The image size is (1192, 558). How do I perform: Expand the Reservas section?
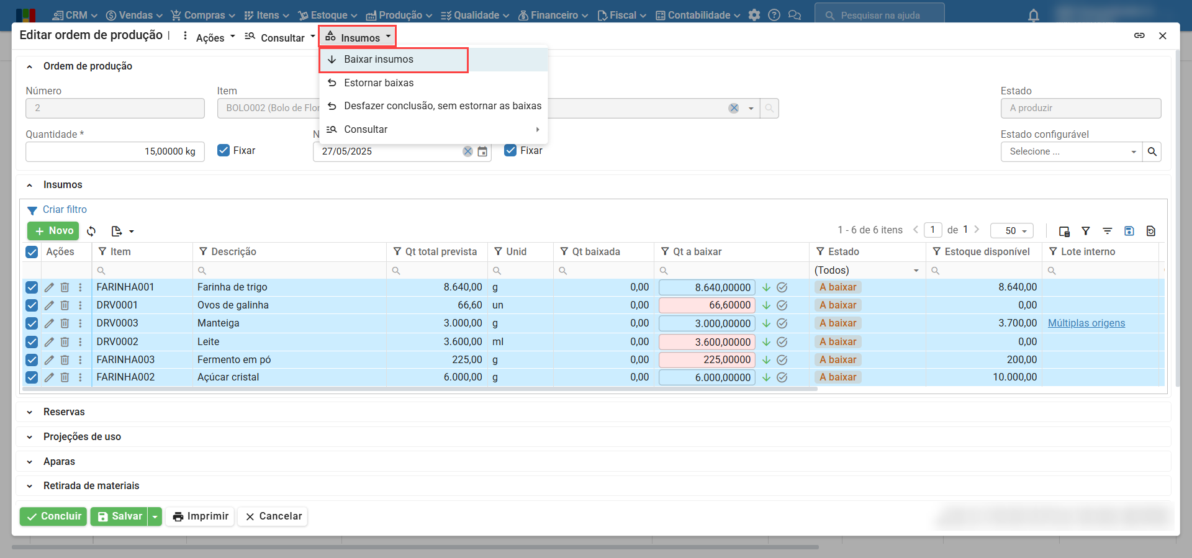(x=64, y=412)
